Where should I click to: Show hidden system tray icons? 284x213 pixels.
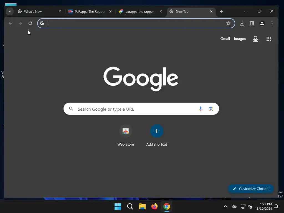point(225,206)
